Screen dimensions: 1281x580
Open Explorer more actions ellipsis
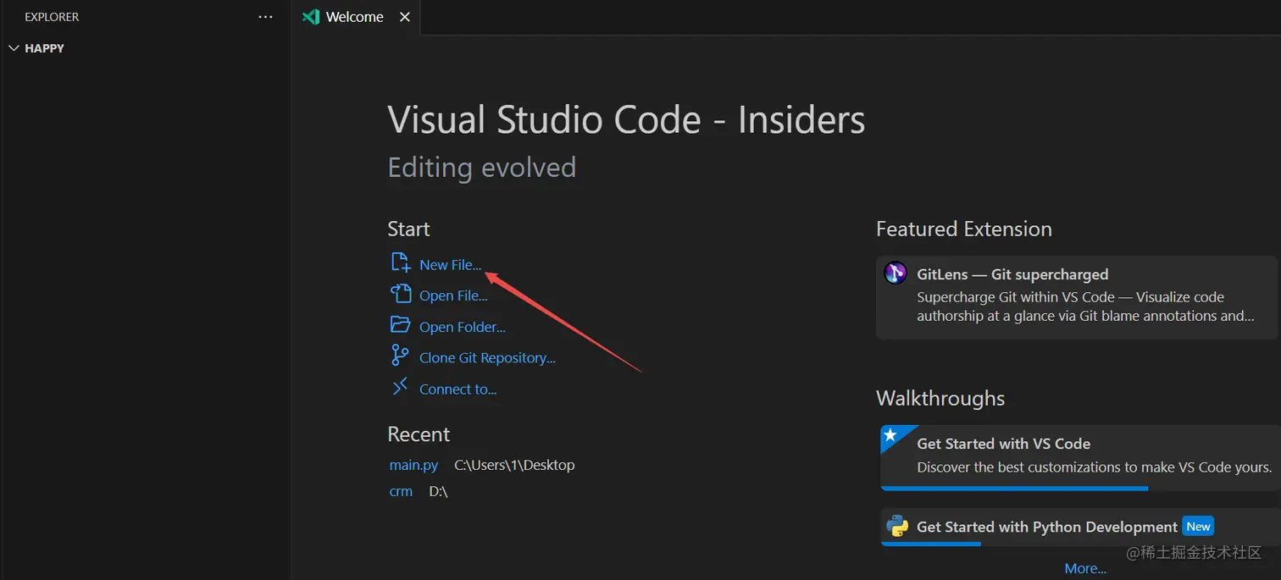click(x=265, y=17)
